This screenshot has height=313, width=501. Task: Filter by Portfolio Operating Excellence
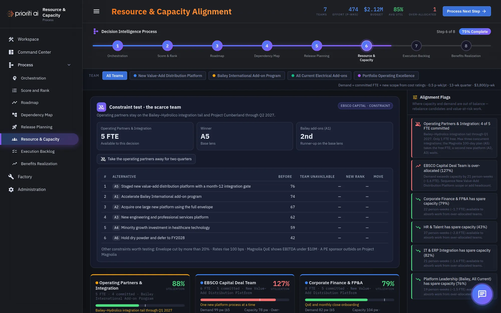pos(386,76)
